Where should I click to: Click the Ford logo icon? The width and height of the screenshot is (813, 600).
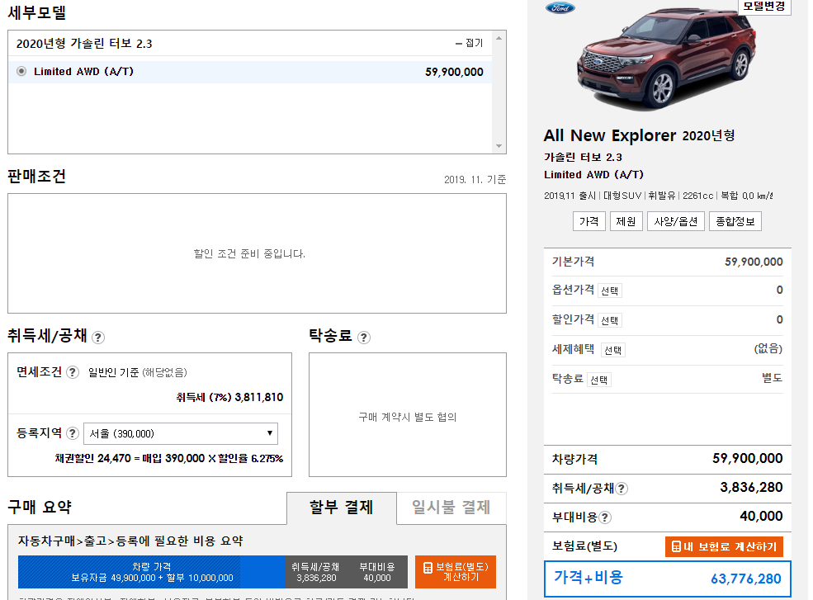[x=560, y=7]
